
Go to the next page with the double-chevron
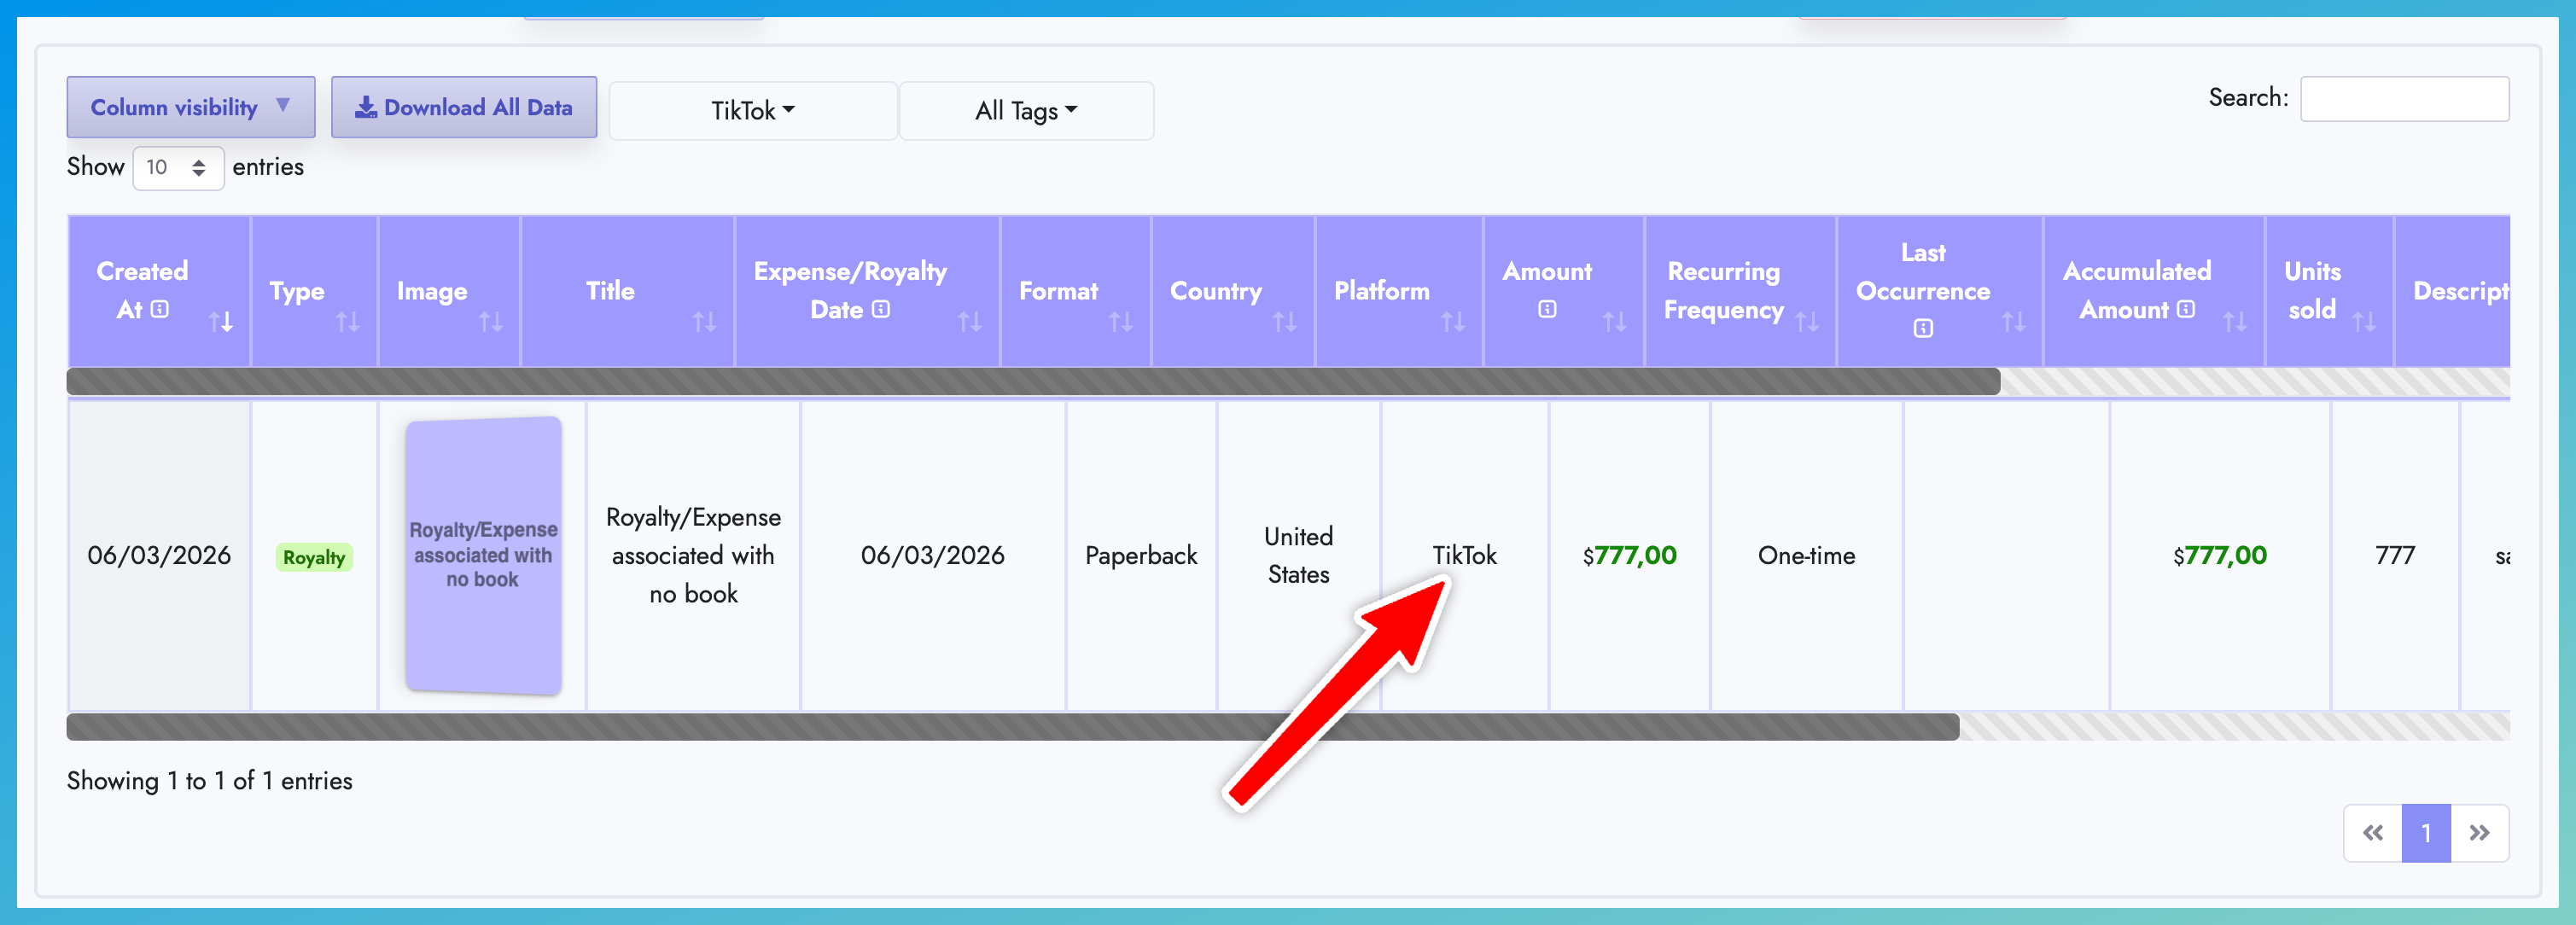pyautogui.click(x=2481, y=833)
